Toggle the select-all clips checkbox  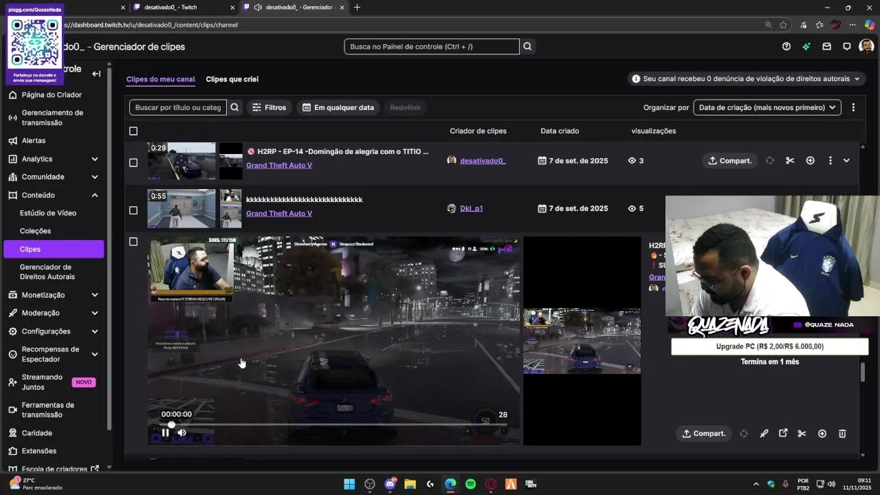133,131
